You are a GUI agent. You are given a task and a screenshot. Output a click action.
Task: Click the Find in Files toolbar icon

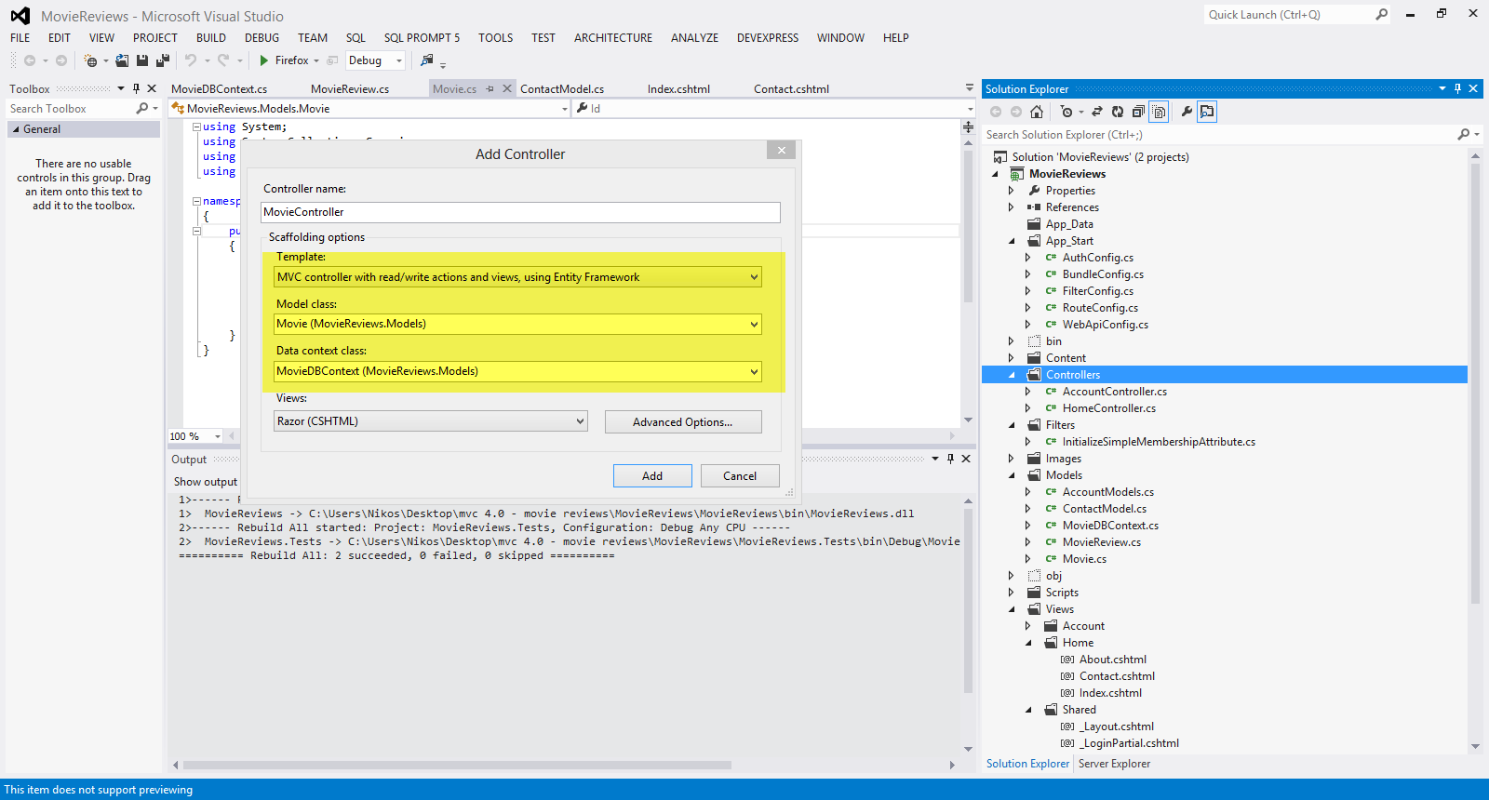click(x=427, y=60)
